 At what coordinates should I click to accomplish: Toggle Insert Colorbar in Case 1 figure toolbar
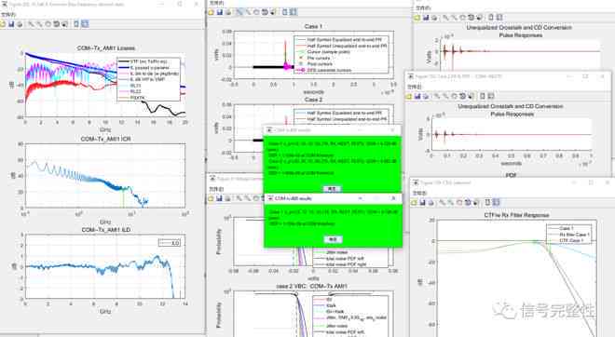(285, 12)
